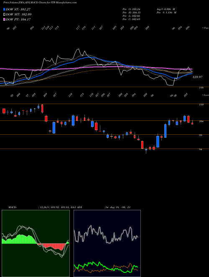Screen dimensions: 209x277
Task: Click the blue DOW ST legend swatch
Action: [x=4, y=9]
